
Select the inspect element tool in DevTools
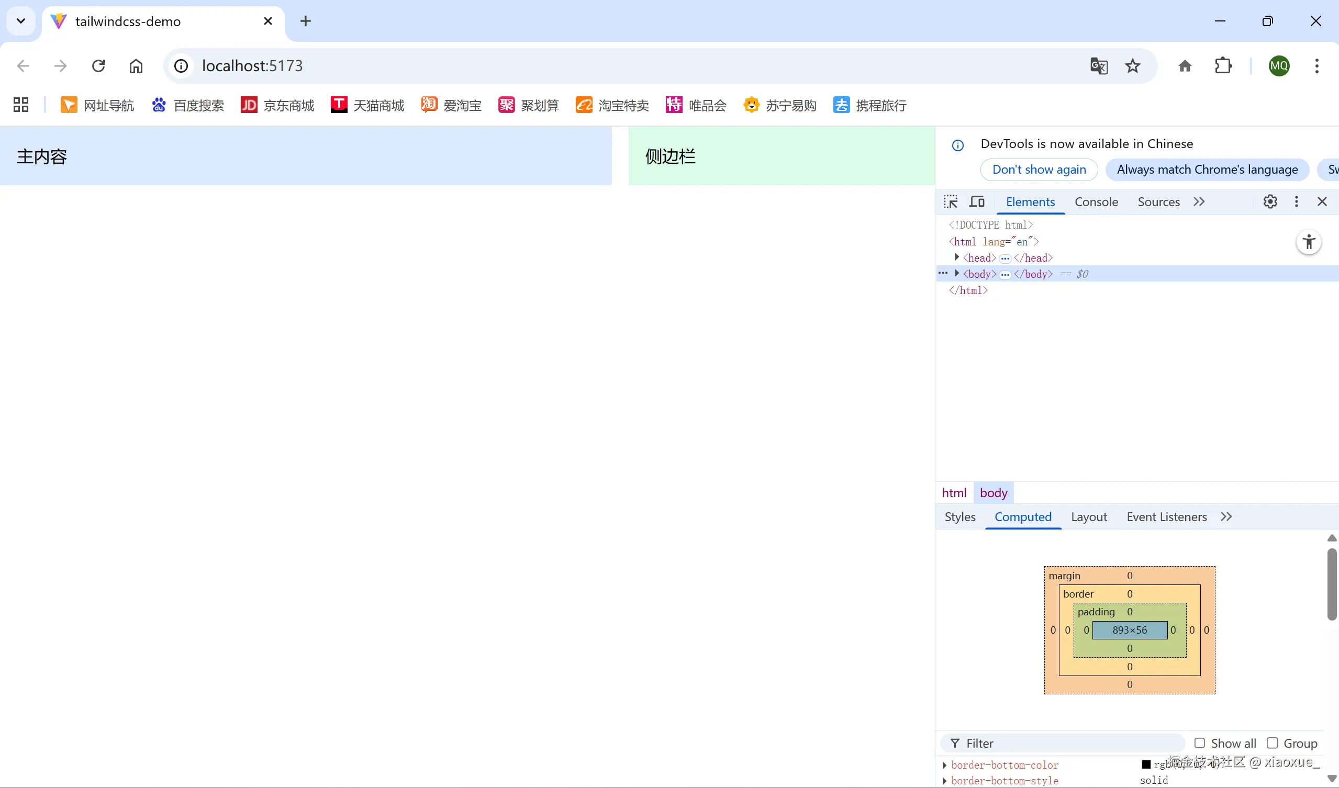(x=951, y=202)
